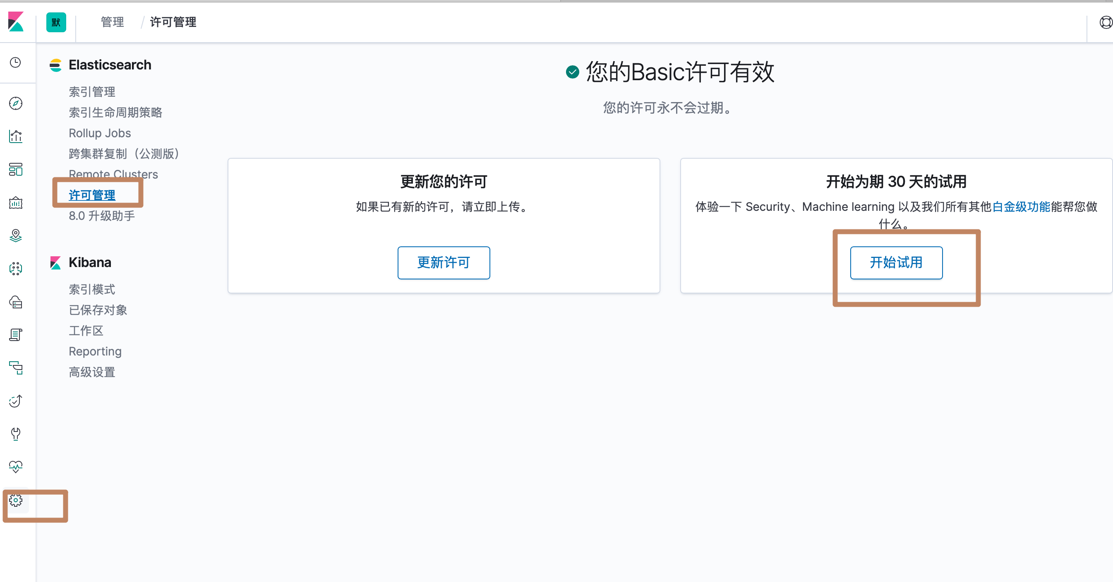Open Dashboard icon in sidebar

click(x=16, y=169)
